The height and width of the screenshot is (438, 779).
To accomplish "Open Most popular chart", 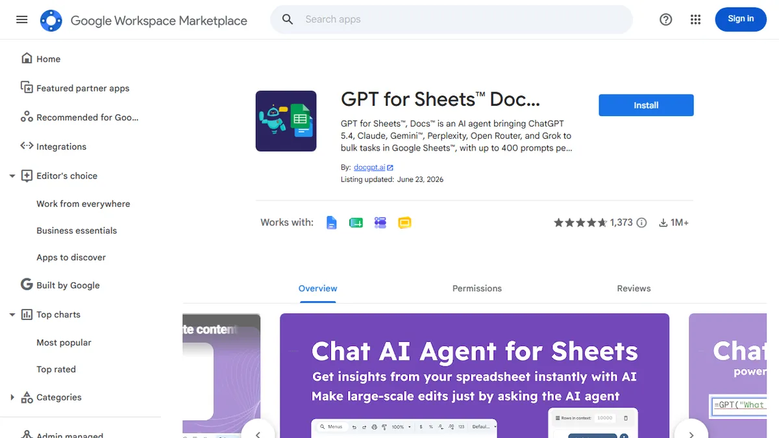I will (64, 342).
